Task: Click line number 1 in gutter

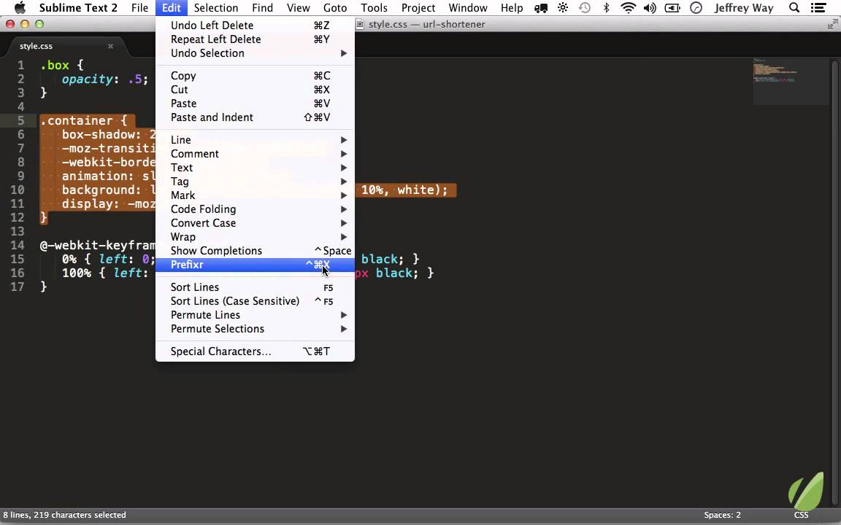Action: [20, 66]
